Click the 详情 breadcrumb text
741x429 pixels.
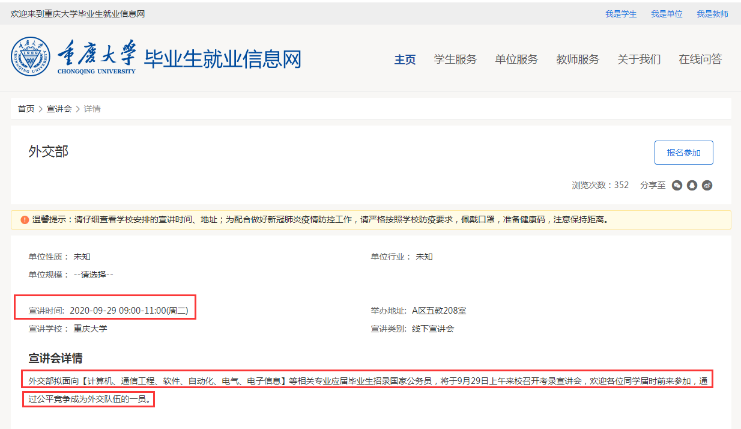92,109
